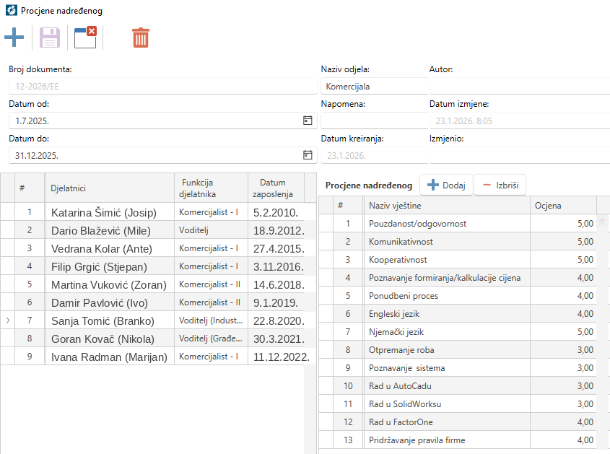Select employee Vedrana Kolar (Ante)
610x454 pixels.
pos(102,248)
